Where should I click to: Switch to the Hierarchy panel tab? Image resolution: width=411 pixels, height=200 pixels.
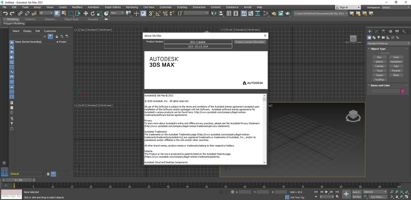tap(383, 31)
